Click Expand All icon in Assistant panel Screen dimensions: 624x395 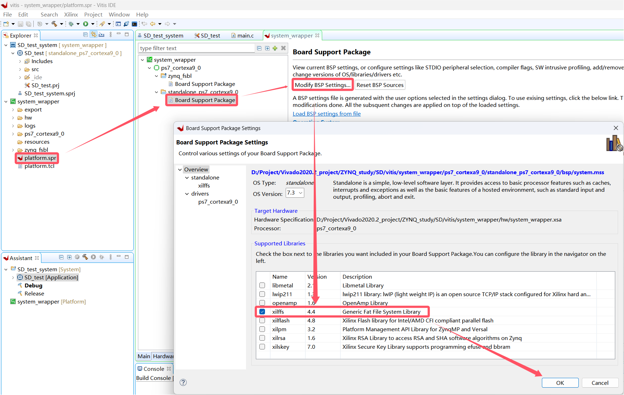click(69, 257)
